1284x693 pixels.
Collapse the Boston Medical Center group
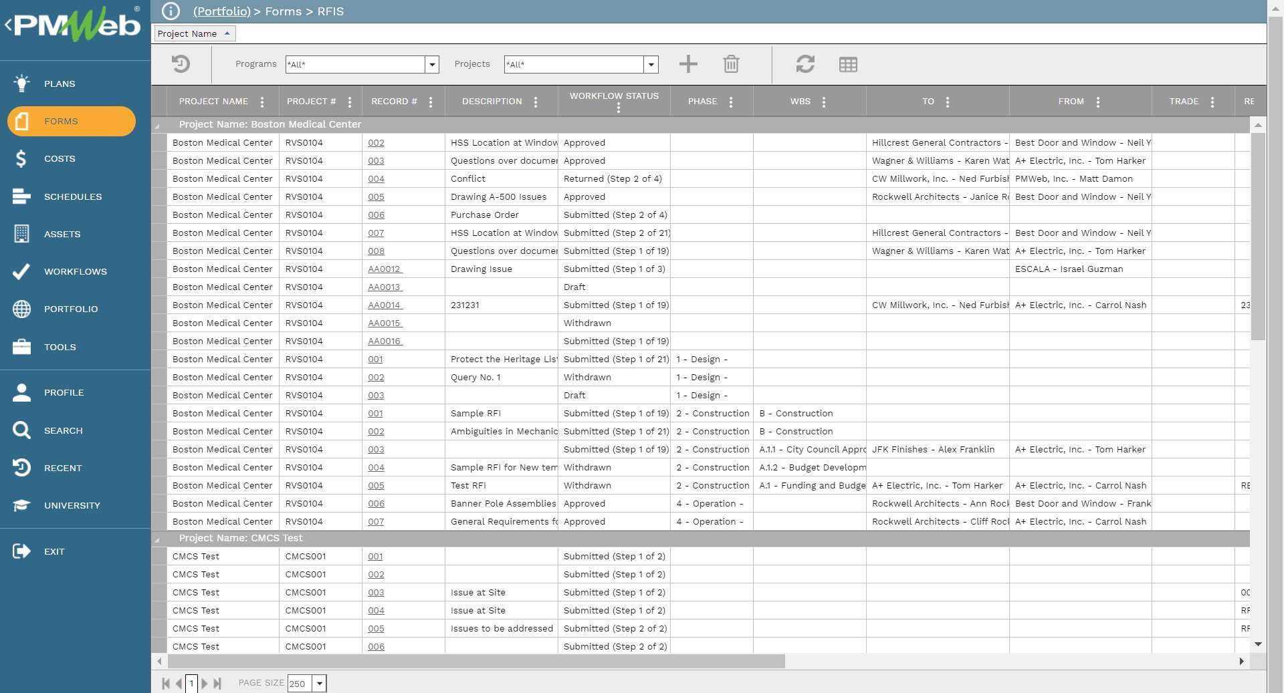[158, 126]
